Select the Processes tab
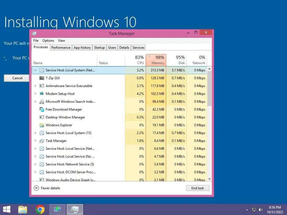Image resolution: width=287 pixels, height=215 pixels. [x=41, y=47]
